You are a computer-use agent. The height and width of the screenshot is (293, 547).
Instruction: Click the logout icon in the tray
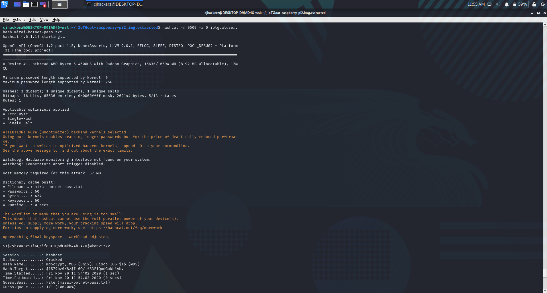[x=543, y=4]
